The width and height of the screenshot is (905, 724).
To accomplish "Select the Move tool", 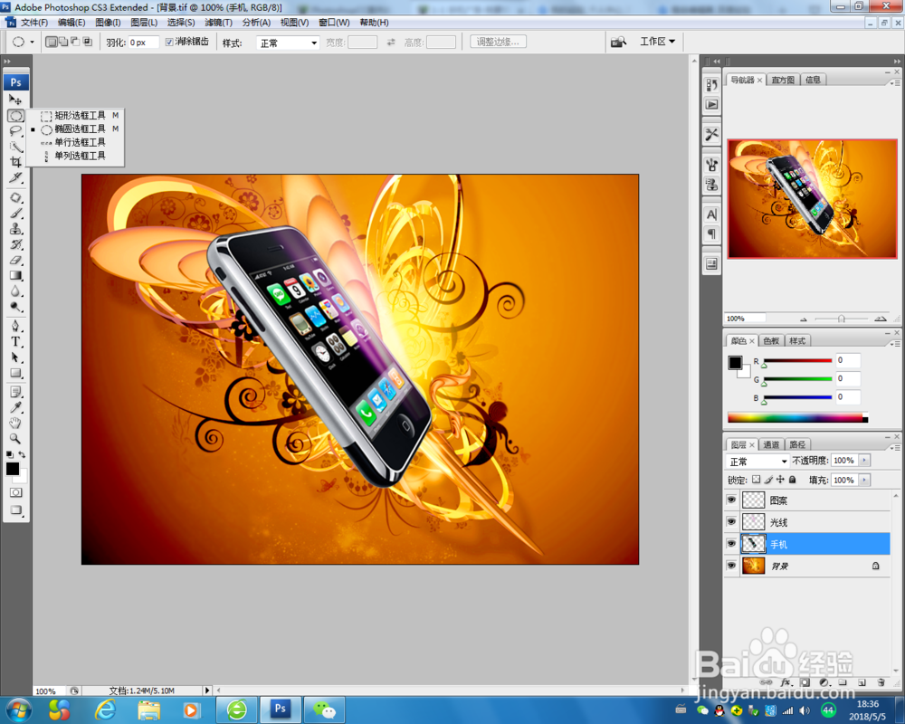I will [15, 100].
